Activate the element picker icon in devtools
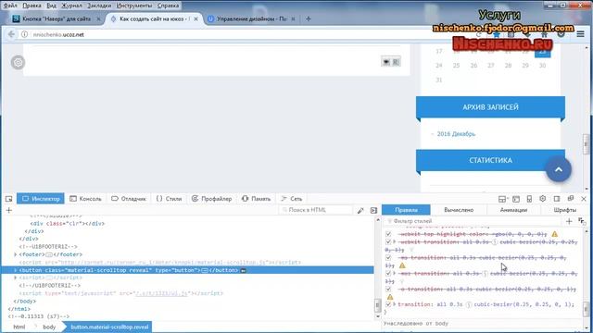Viewport: 593px width, 333px height. point(8,199)
